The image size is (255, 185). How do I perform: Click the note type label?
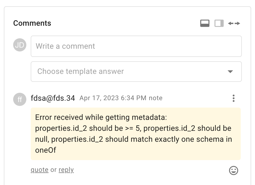tap(155, 98)
